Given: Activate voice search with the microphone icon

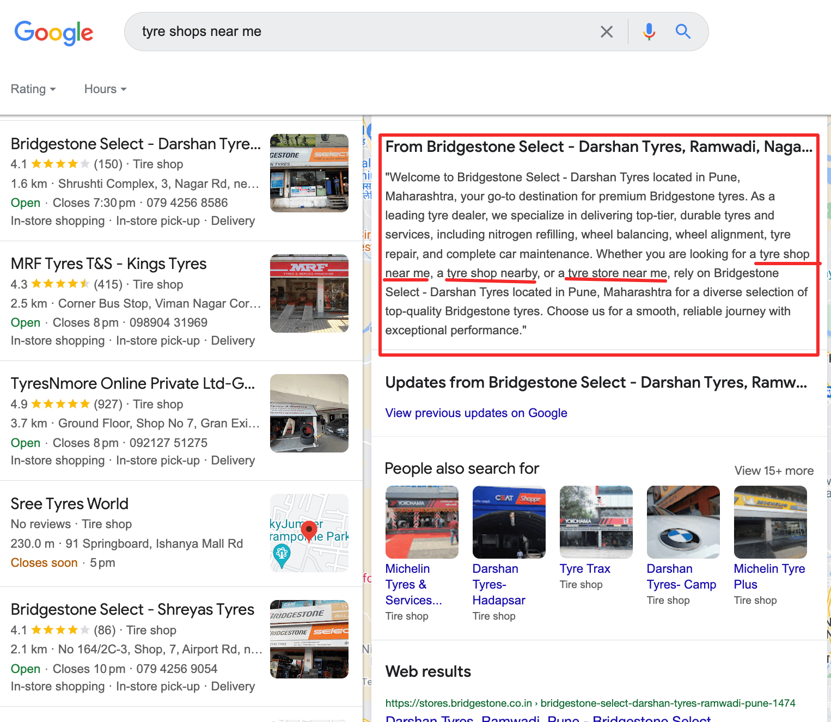Looking at the screenshot, I should click(x=649, y=31).
